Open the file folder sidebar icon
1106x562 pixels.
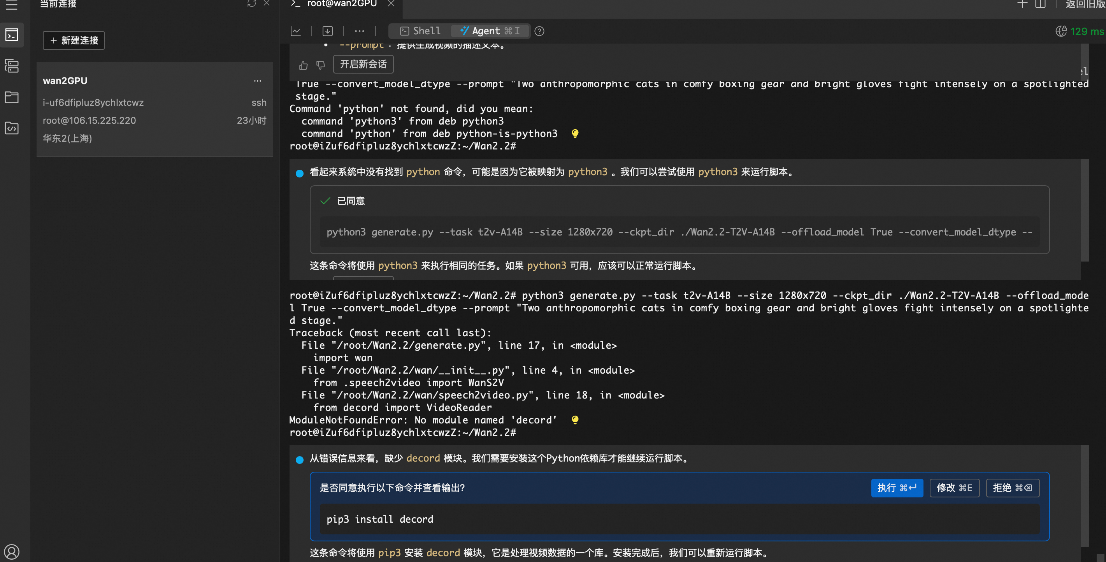point(12,97)
